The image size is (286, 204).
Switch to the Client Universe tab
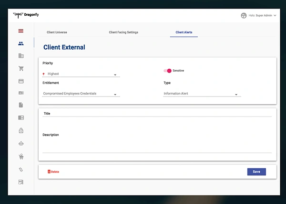(57, 32)
